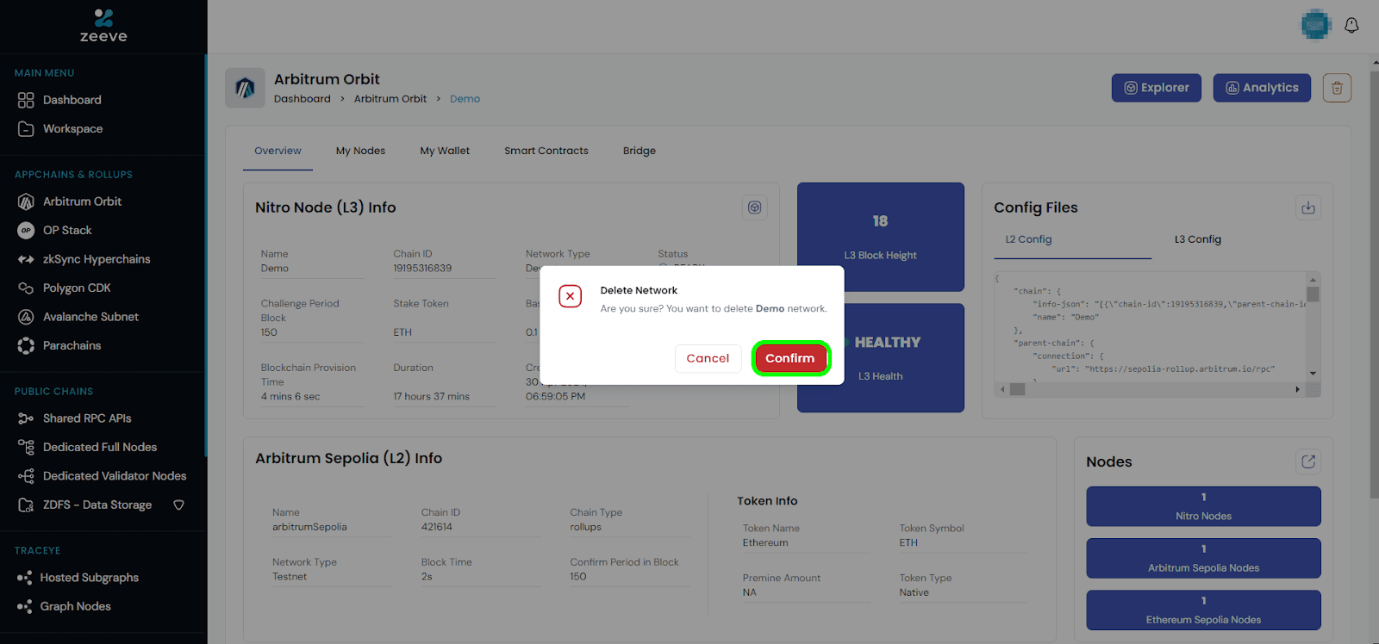Click Dashboard breadcrumb link

(x=303, y=99)
